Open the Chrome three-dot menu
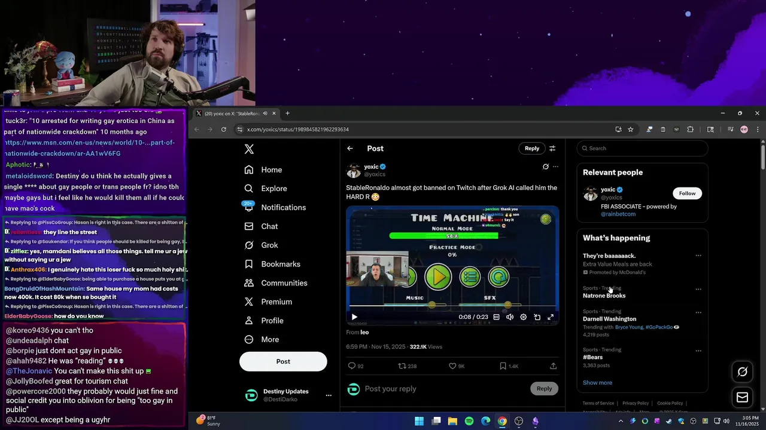The image size is (766, 430). tap(757, 129)
